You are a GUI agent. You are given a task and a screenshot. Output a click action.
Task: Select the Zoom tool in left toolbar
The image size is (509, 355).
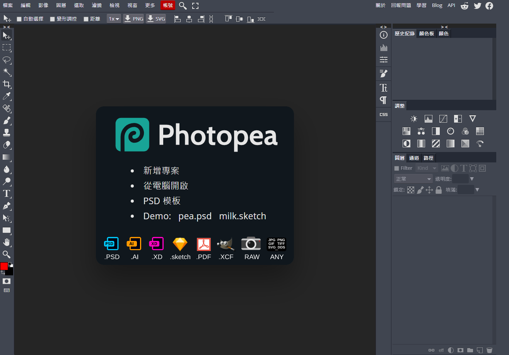(x=7, y=254)
